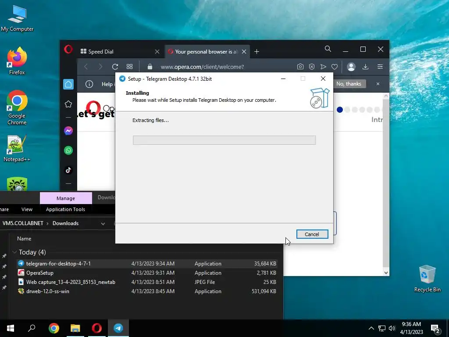Click Opera's search tabs magnifier icon
449x337 pixels.
point(328,49)
